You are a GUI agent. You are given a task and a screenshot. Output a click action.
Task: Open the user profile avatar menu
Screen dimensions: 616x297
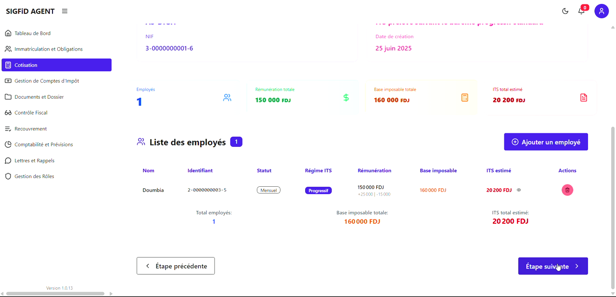(x=602, y=11)
